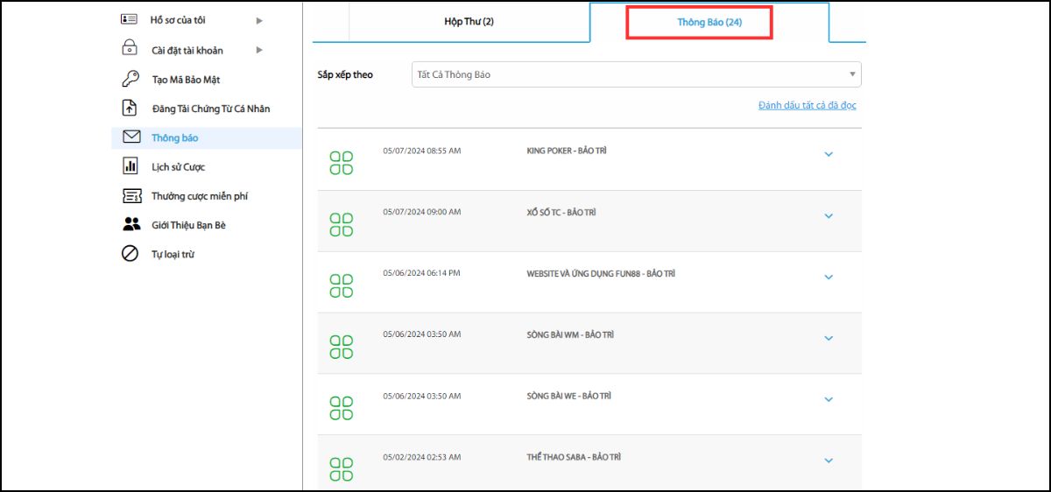Click the ticket icon for Thưởng cược miễn phí
This screenshot has width=1051, height=492.
tap(131, 196)
